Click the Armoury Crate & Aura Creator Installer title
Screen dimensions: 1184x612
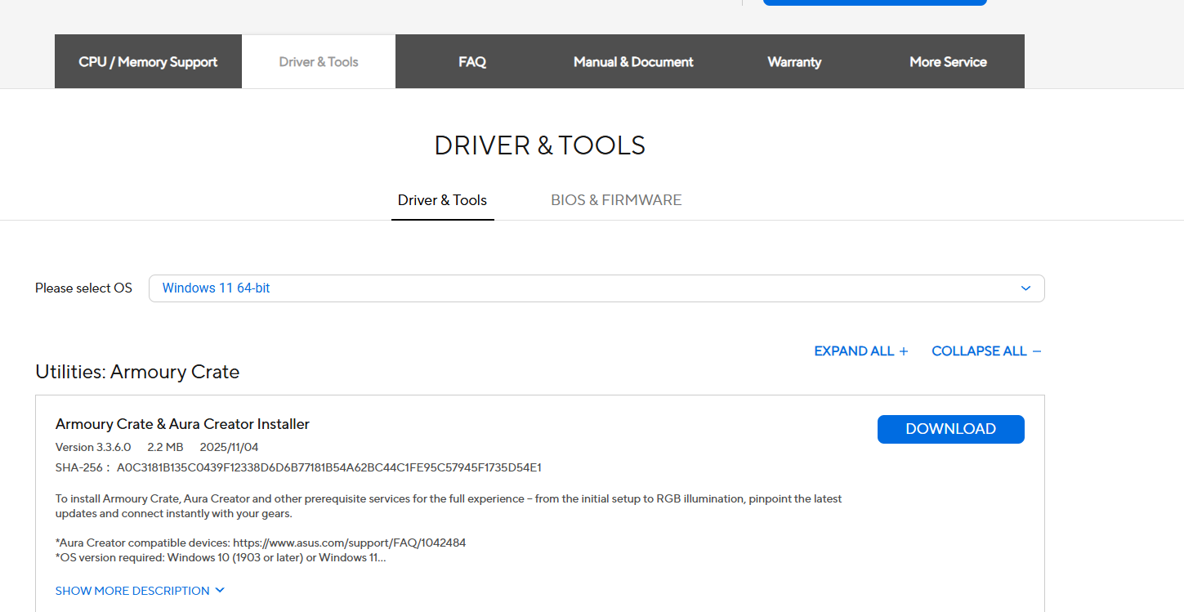click(x=182, y=424)
